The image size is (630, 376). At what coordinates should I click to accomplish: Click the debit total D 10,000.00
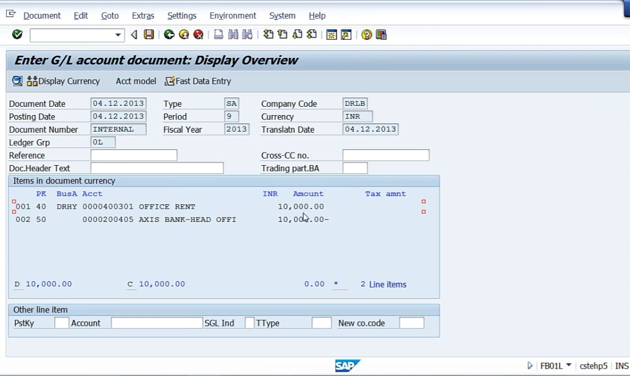pos(44,284)
